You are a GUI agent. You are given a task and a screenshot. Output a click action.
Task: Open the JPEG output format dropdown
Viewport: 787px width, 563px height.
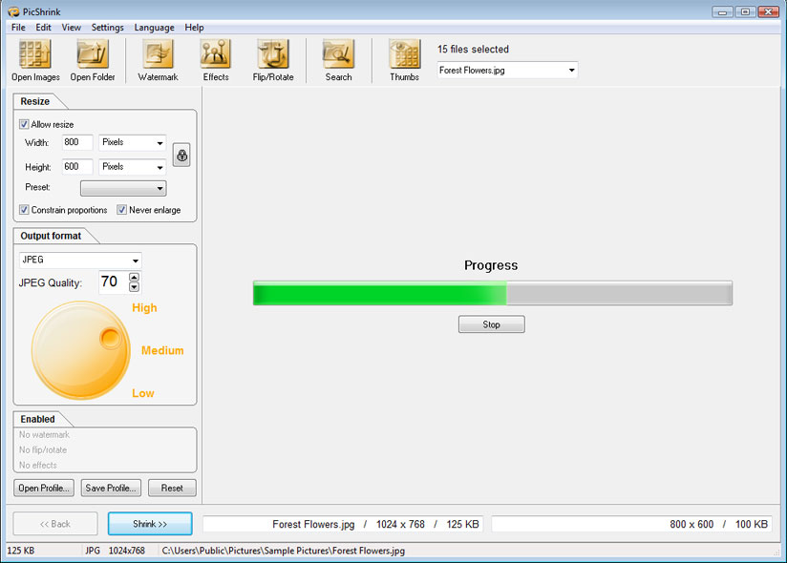[x=80, y=261]
